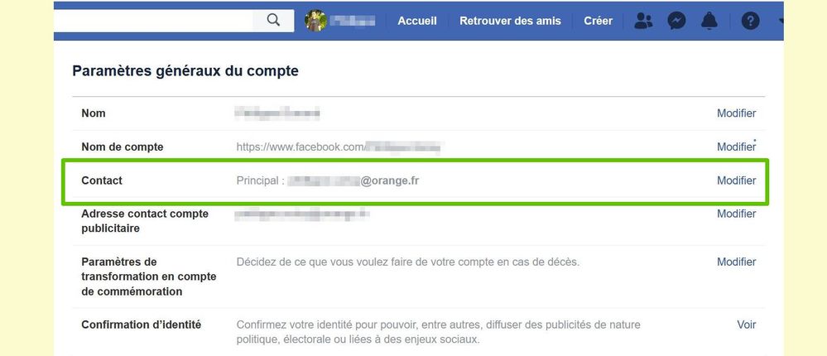Click Modifier for Nom de compte
The width and height of the screenshot is (827, 356).
click(736, 147)
